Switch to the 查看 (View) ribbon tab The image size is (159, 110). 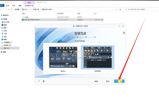(20, 5)
